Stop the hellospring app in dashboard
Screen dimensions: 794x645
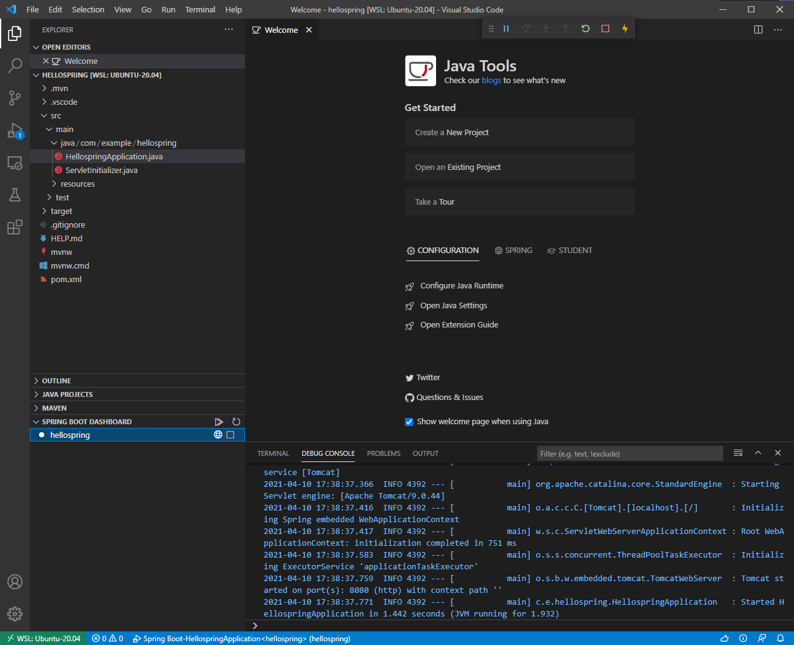pyautogui.click(x=230, y=435)
